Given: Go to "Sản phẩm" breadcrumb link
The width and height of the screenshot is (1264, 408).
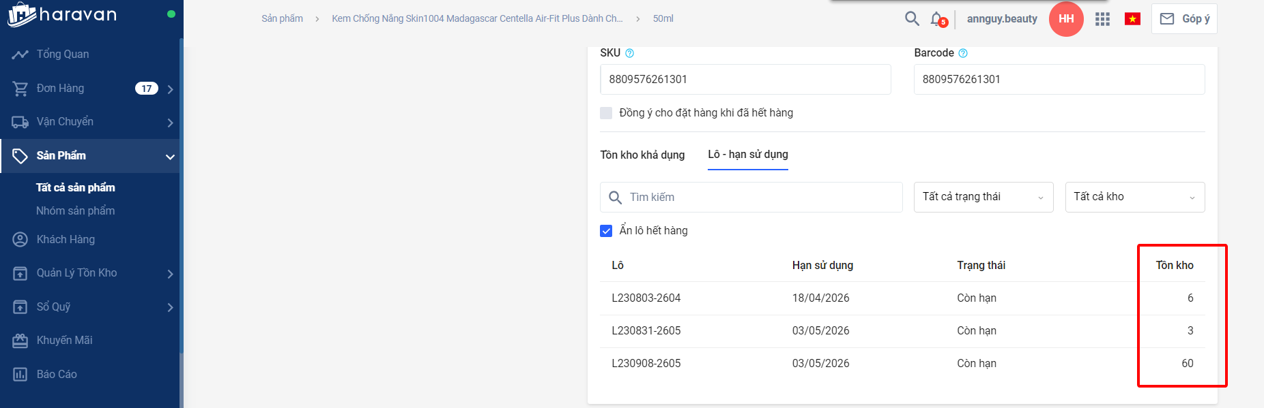Looking at the screenshot, I should tap(282, 18).
